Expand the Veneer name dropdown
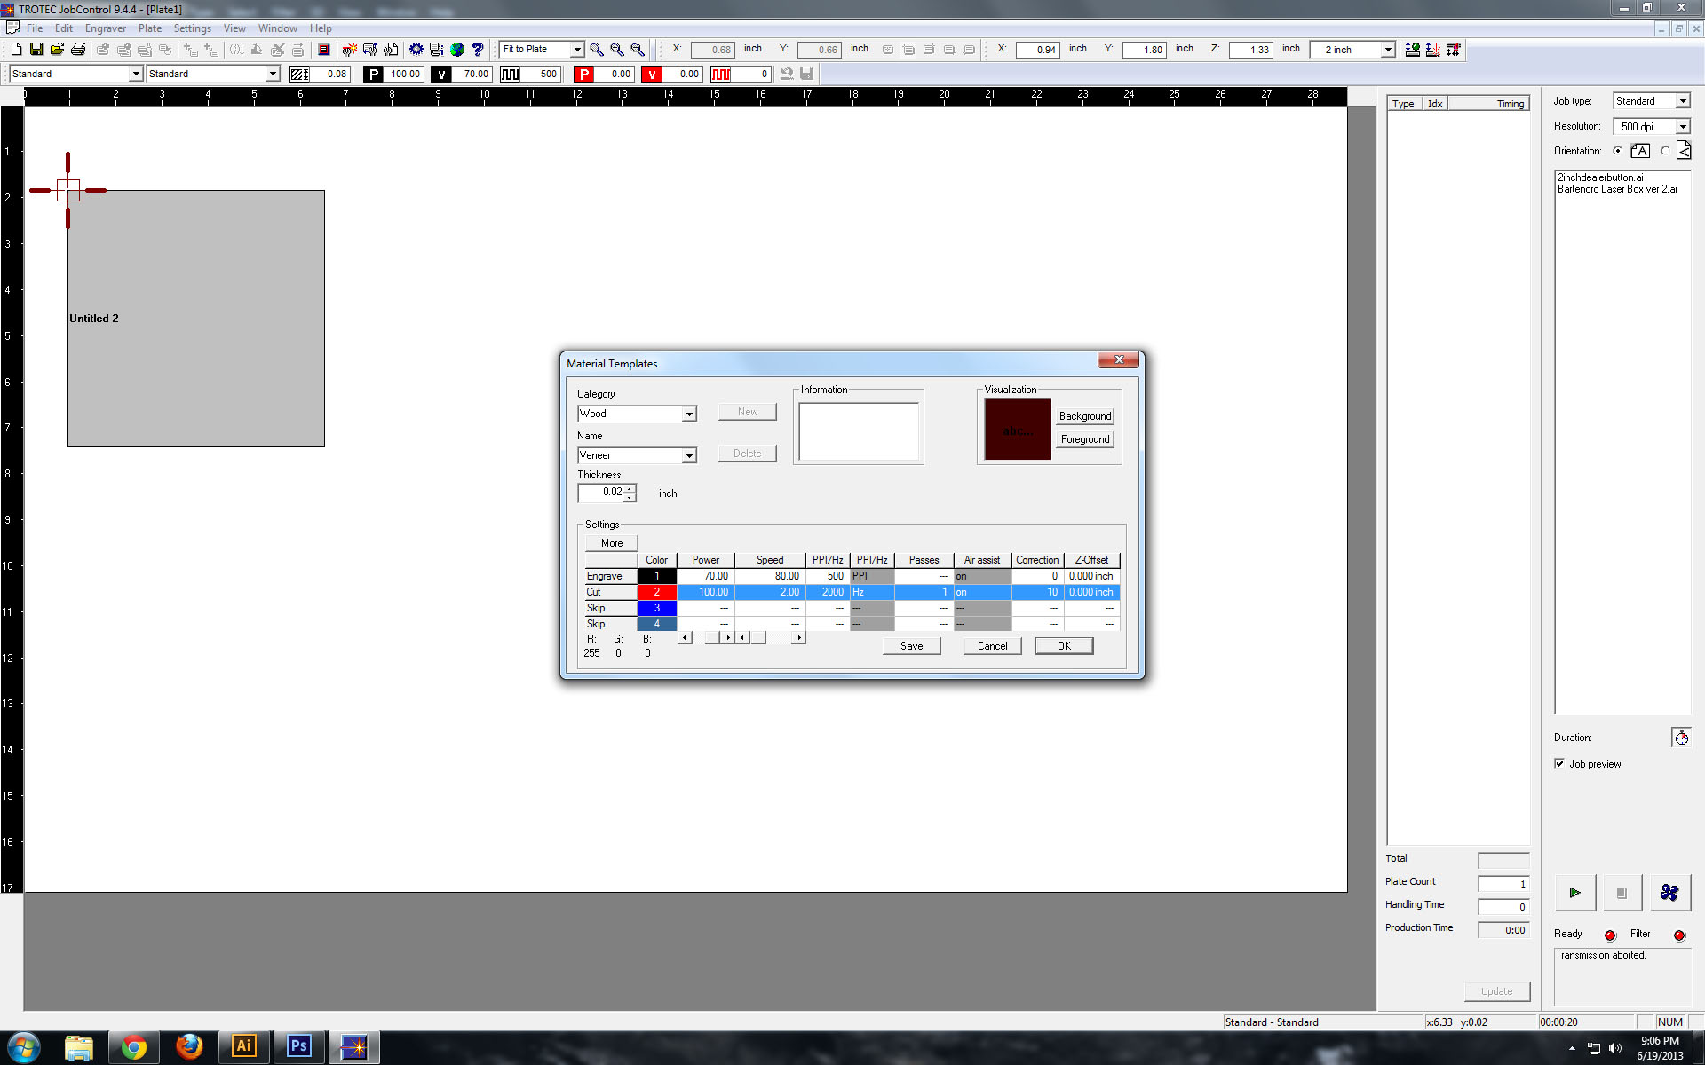Screen dimensions: 1705x1065 click(x=688, y=455)
